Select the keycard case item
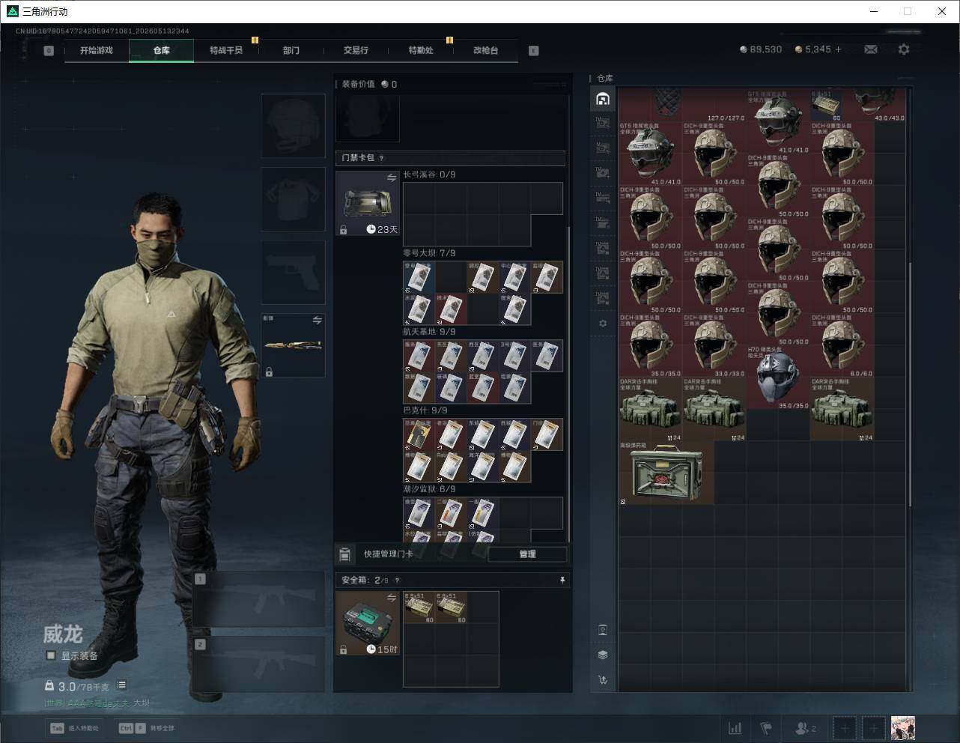Image resolution: width=960 pixels, height=743 pixels. point(368,204)
